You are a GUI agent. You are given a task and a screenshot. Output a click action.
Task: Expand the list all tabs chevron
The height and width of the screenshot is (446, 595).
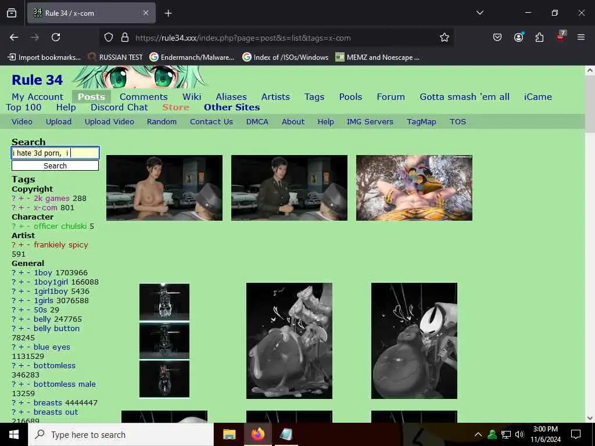click(479, 13)
